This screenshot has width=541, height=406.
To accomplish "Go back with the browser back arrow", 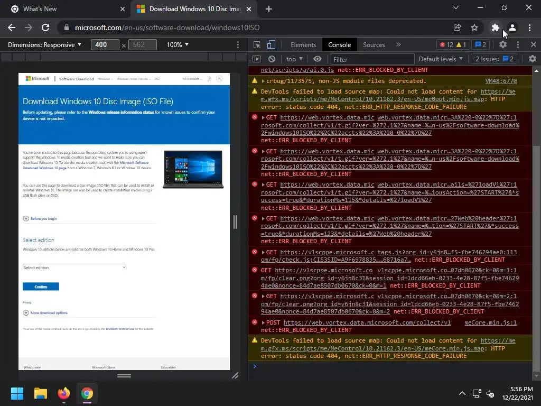I will 12,27.
